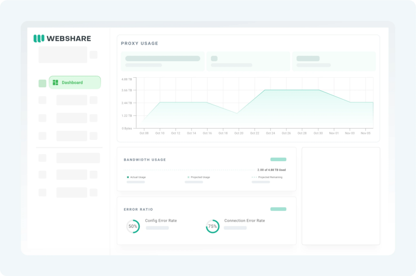Click the Proxy Usage heading
The image size is (416, 276).
tap(139, 44)
